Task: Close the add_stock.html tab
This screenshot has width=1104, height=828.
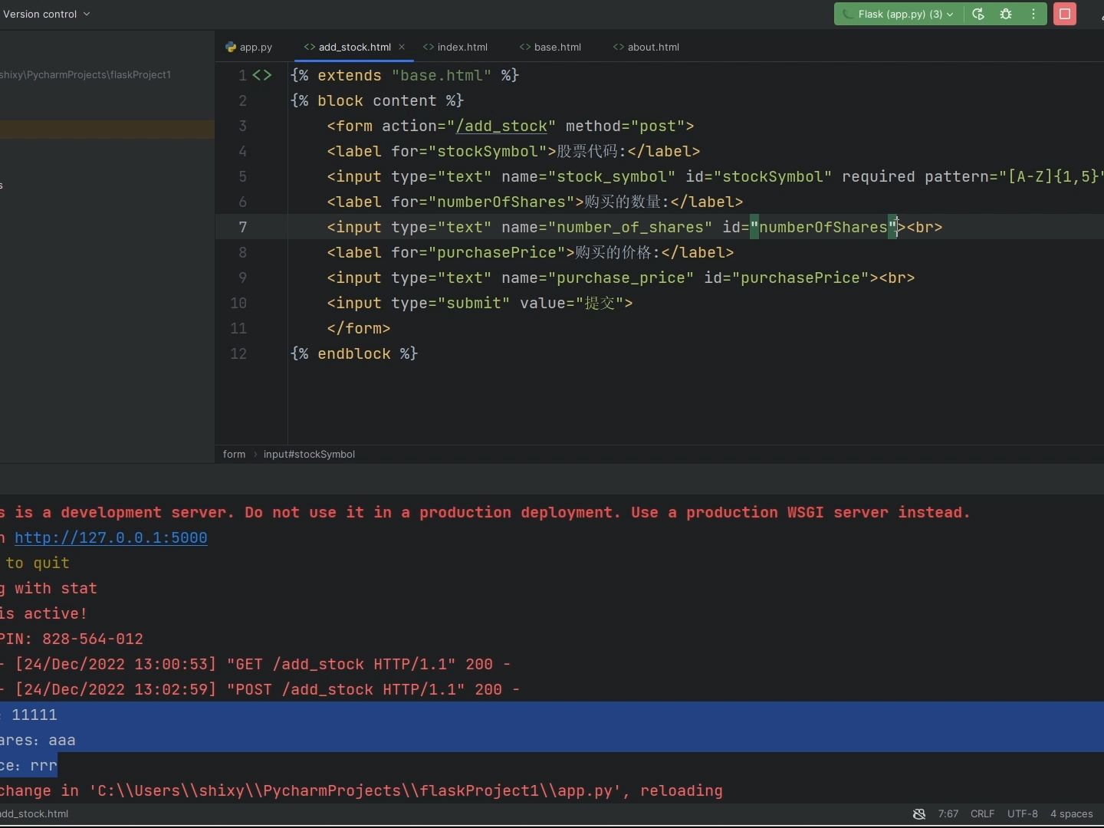Action: (x=402, y=47)
